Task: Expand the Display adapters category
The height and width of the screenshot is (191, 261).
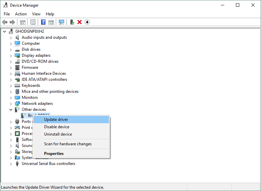Action: point(11,55)
